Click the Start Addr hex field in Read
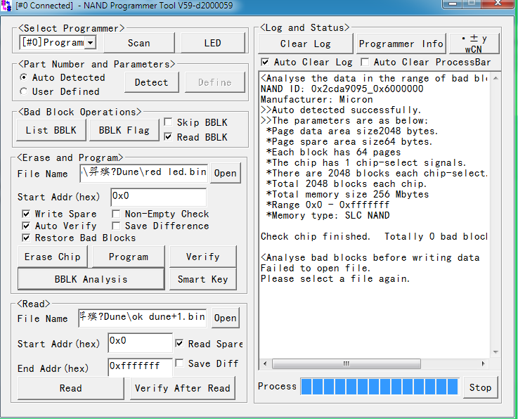The height and width of the screenshot is (419, 518). (x=140, y=342)
